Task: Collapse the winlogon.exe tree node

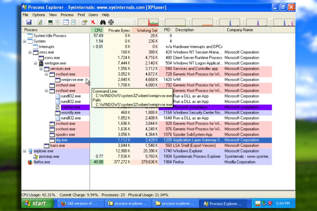Action: (36, 63)
